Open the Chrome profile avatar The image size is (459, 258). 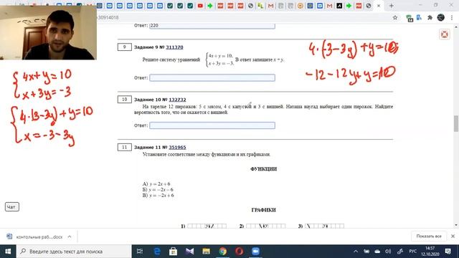[440, 17]
